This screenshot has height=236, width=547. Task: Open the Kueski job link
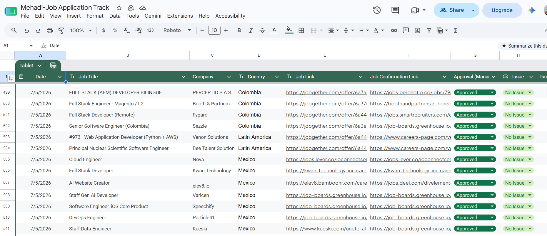326,229
